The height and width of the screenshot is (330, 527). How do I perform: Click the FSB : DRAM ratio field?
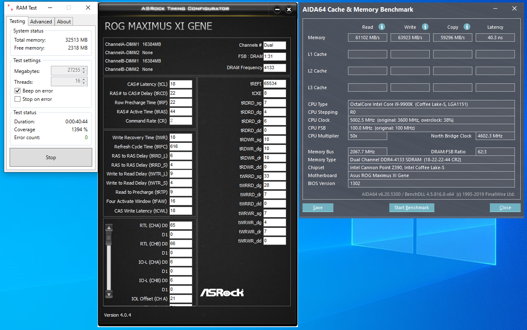[275, 57]
